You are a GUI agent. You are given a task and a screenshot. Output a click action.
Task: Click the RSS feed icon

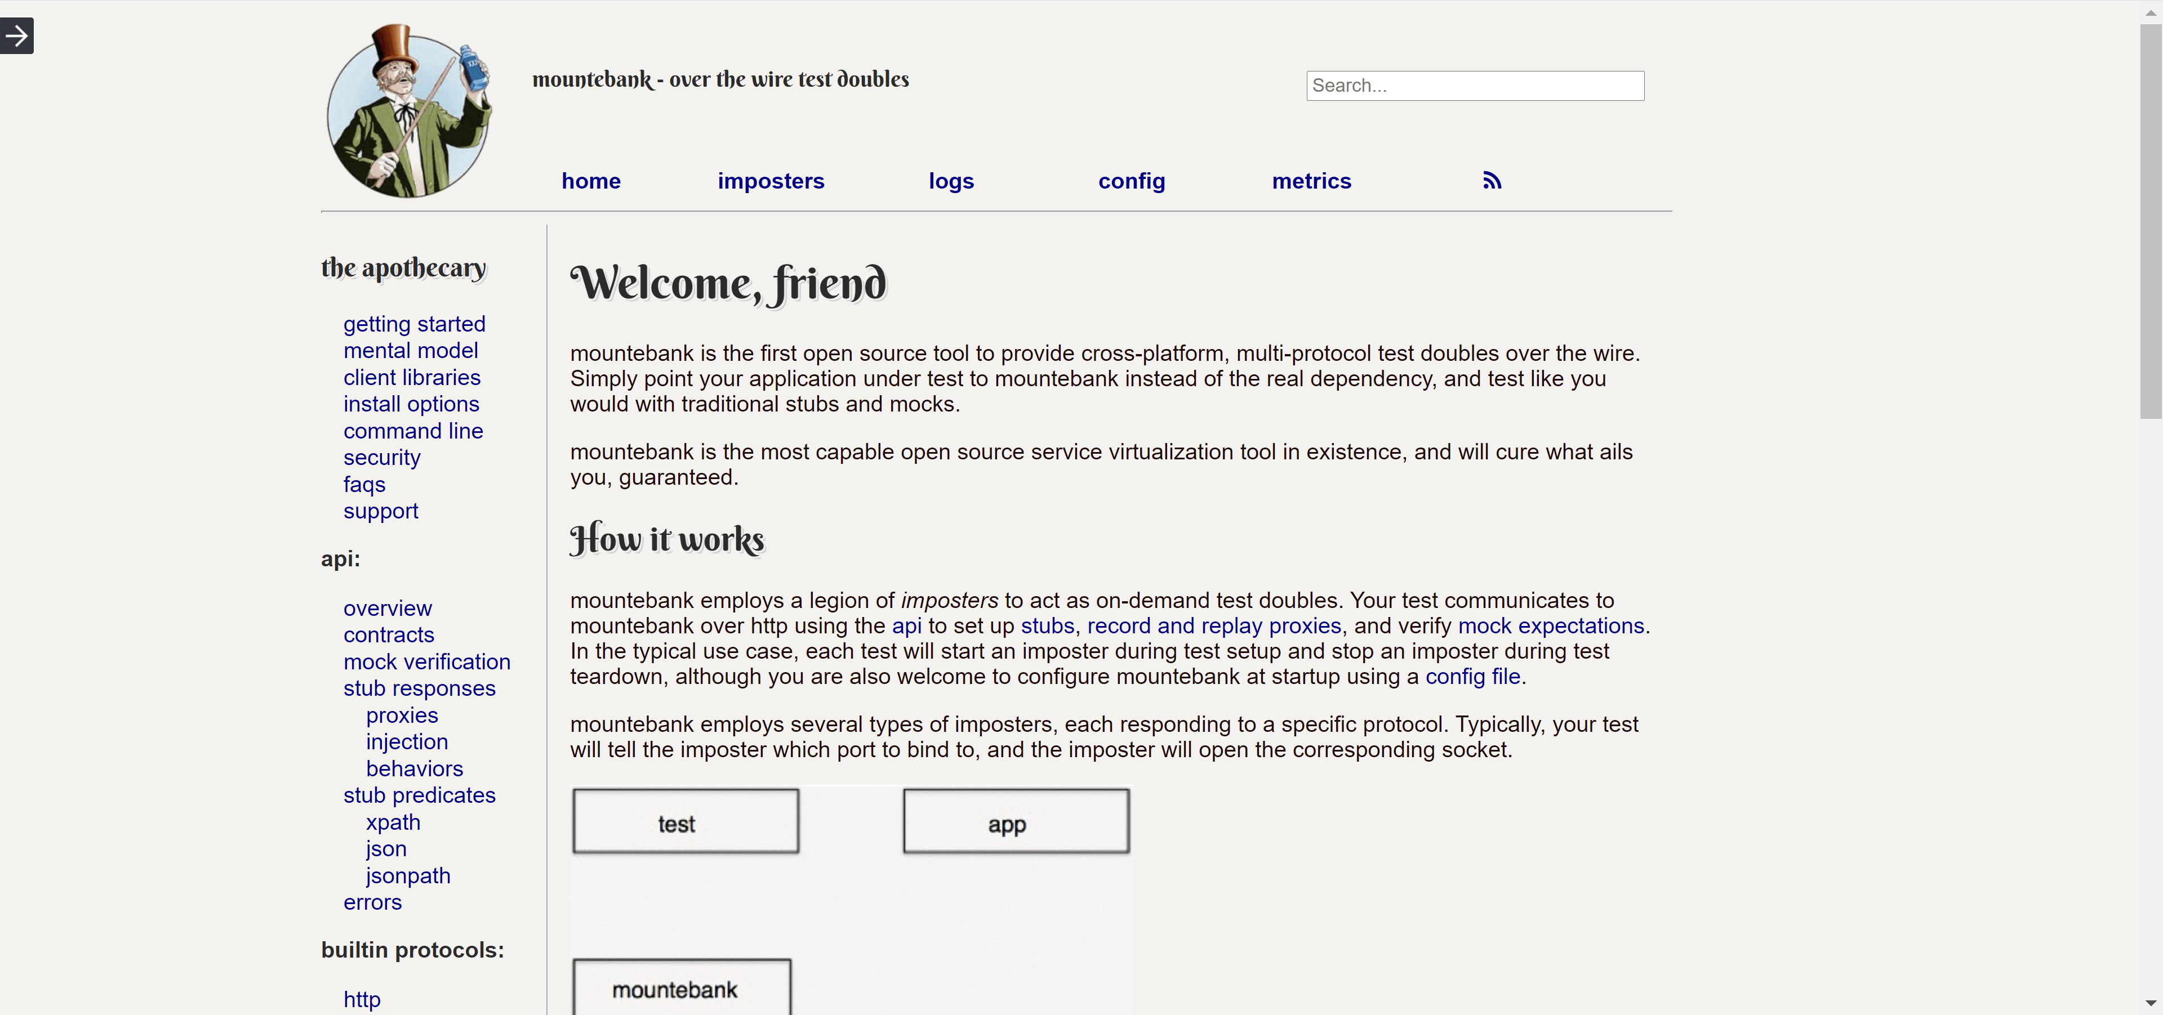(1491, 180)
